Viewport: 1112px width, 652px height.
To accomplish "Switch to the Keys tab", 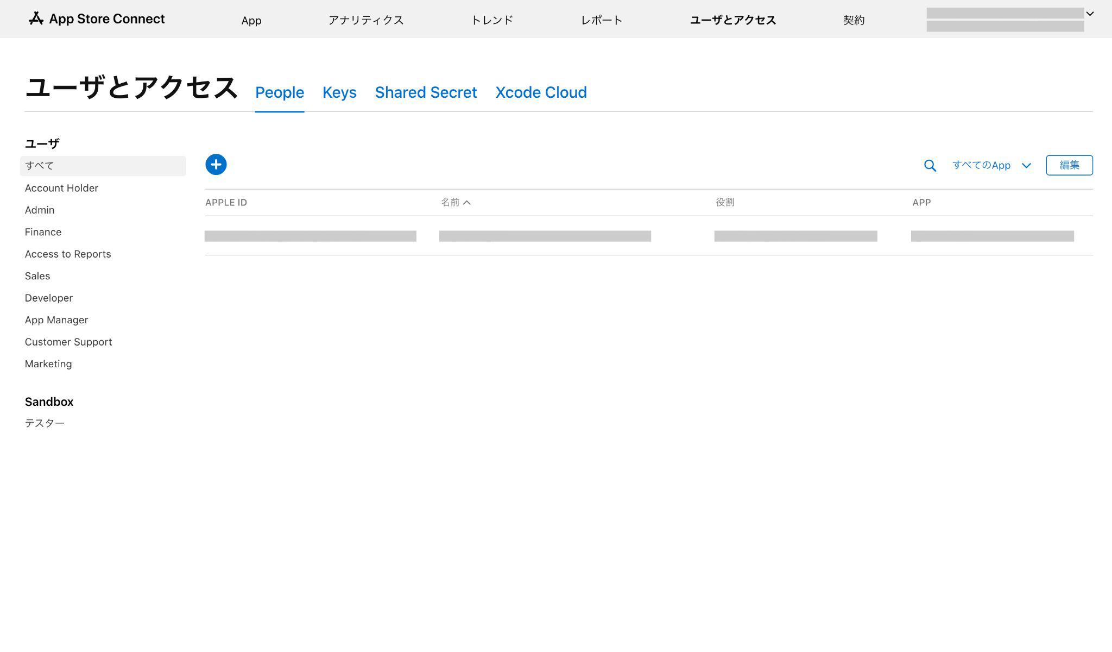I will pos(339,92).
